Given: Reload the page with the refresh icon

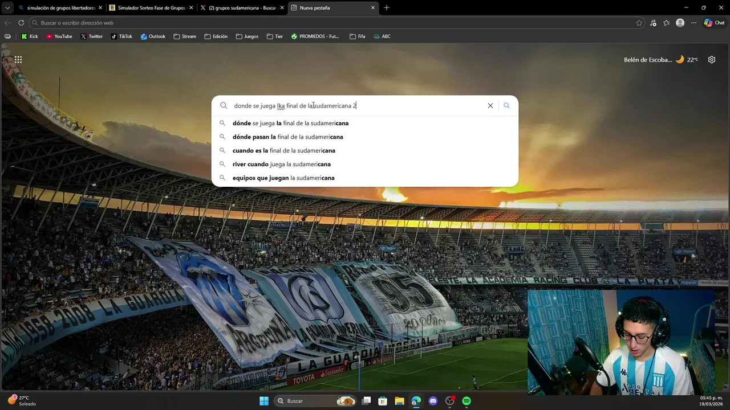Looking at the screenshot, I should click(21, 23).
